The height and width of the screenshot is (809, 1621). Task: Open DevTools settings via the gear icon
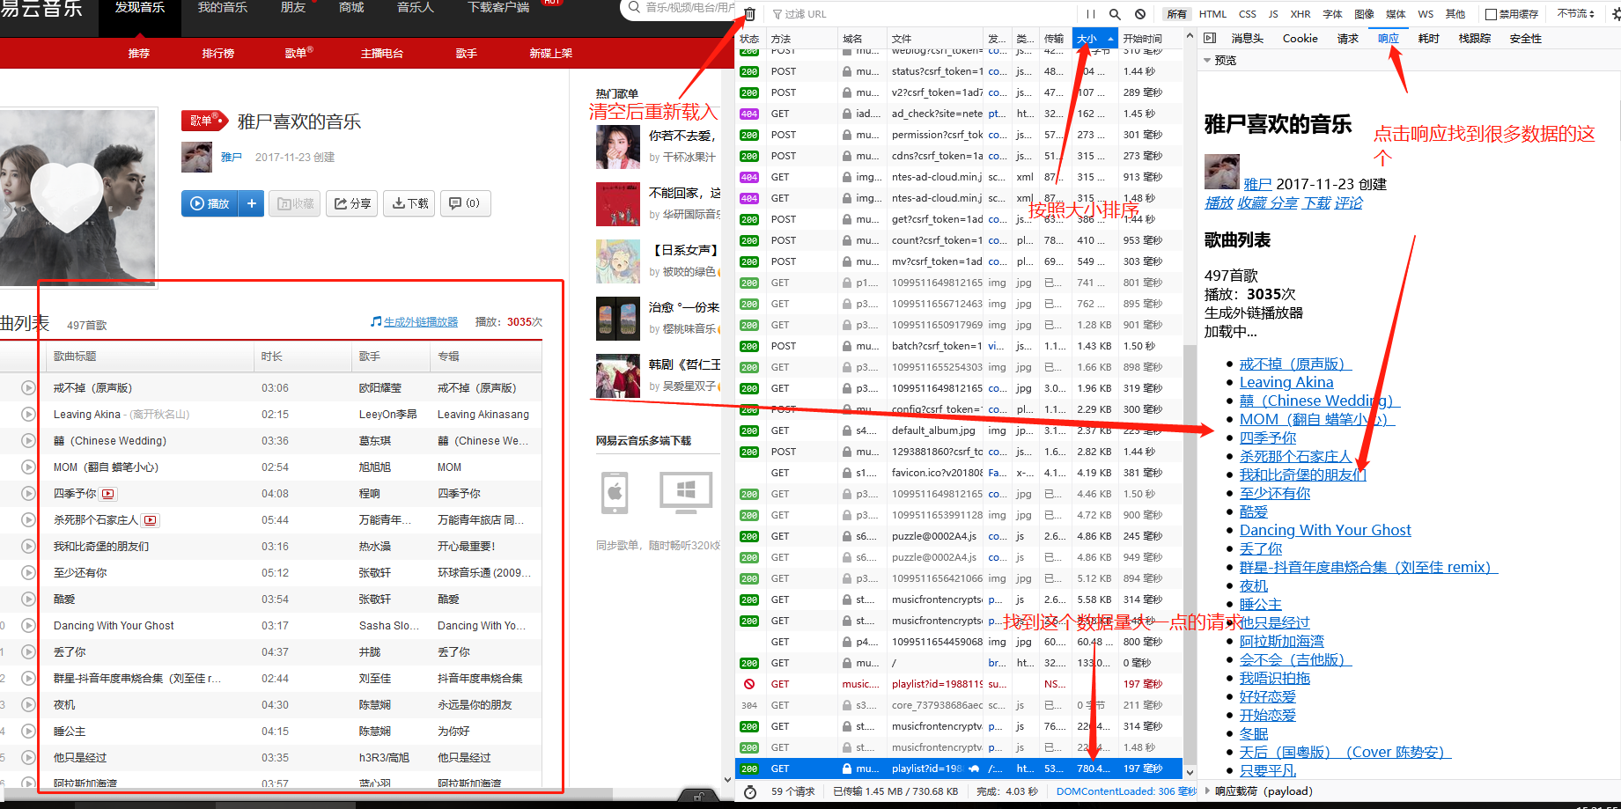(1614, 14)
